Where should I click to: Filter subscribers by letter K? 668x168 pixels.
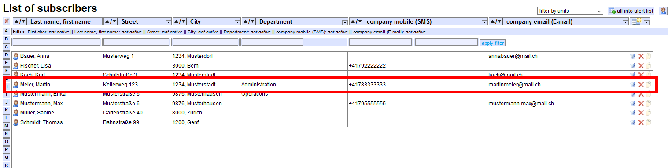pyautogui.click(x=6, y=110)
